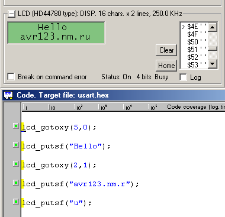Click the Code coverage header ruler
This screenshot has height=217, width=225.
pos(123,107)
